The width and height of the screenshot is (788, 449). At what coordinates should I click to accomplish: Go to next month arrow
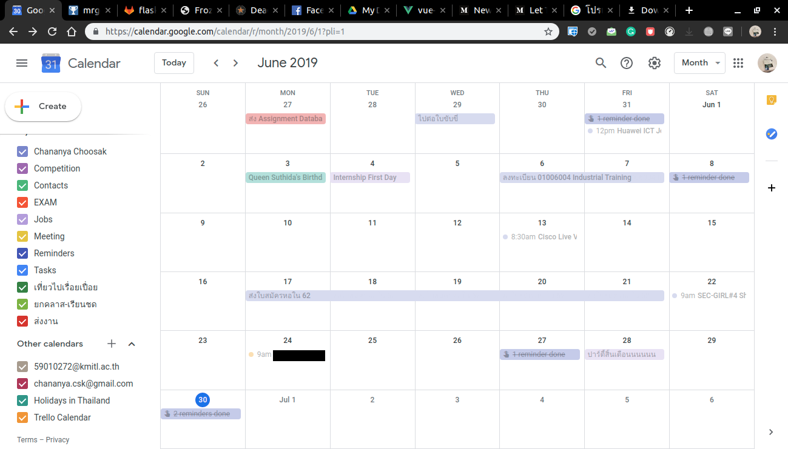tap(236, 63)
